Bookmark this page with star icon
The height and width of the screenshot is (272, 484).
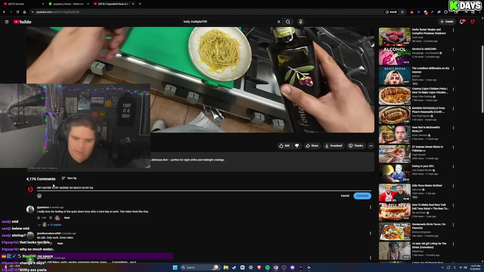coord(402,12)
